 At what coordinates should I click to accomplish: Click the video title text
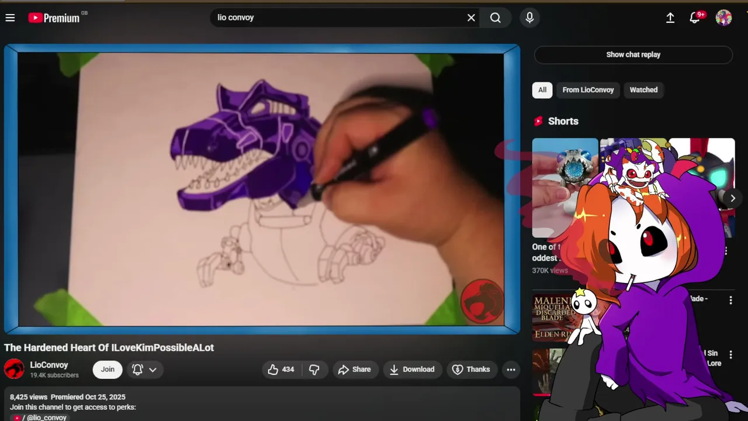tap(109, 347)
